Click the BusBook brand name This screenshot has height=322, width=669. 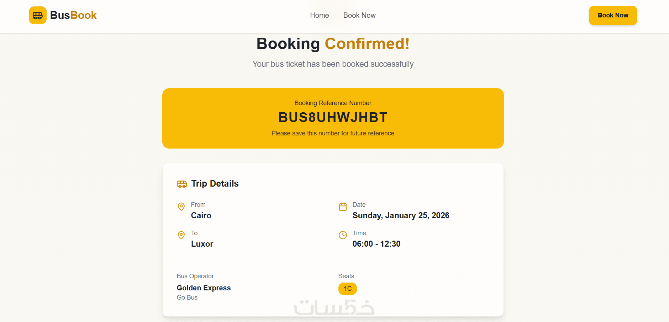point(73,15)
